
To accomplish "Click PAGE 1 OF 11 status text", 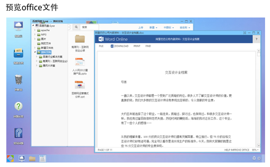I will point(105,150).
